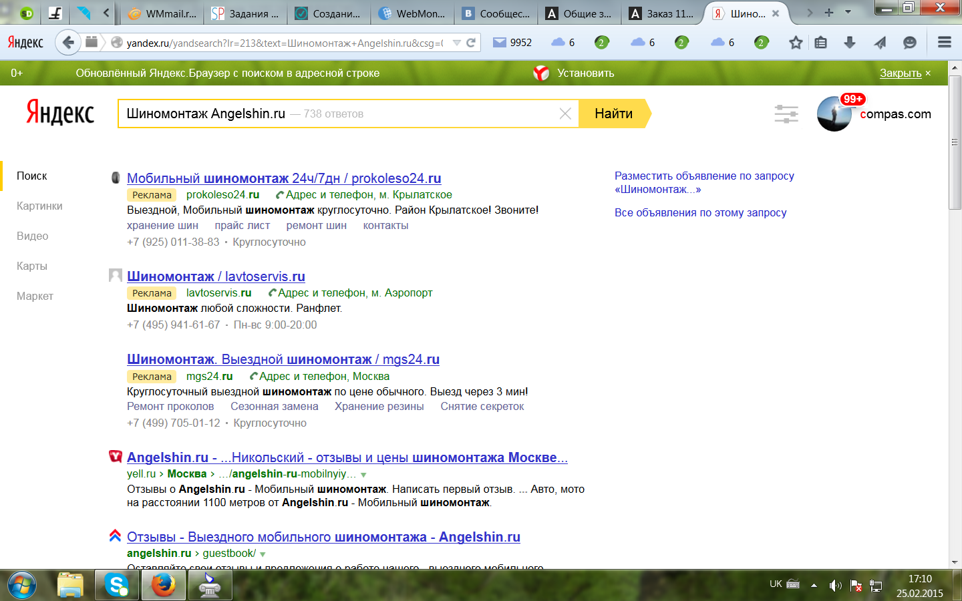The image size is (962, 601).
Task: Open search settings sliders icon
Action: [786, 114]
